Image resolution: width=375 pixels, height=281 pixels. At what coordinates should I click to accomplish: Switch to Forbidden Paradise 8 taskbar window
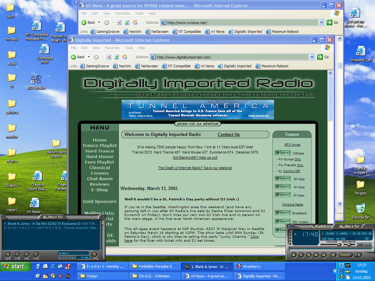pos(155,266)
